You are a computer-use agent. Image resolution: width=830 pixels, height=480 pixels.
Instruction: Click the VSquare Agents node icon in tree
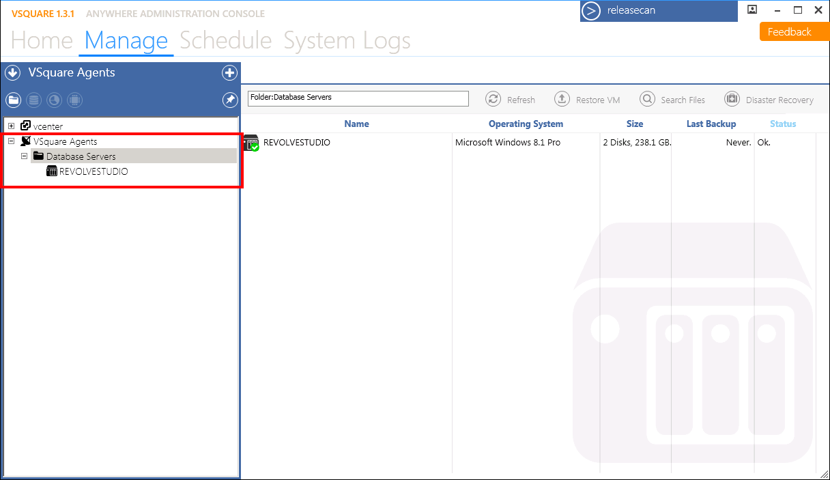(26, 141)
